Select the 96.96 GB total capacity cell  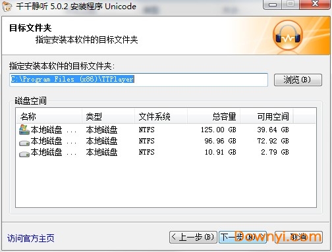click(220, 141)
